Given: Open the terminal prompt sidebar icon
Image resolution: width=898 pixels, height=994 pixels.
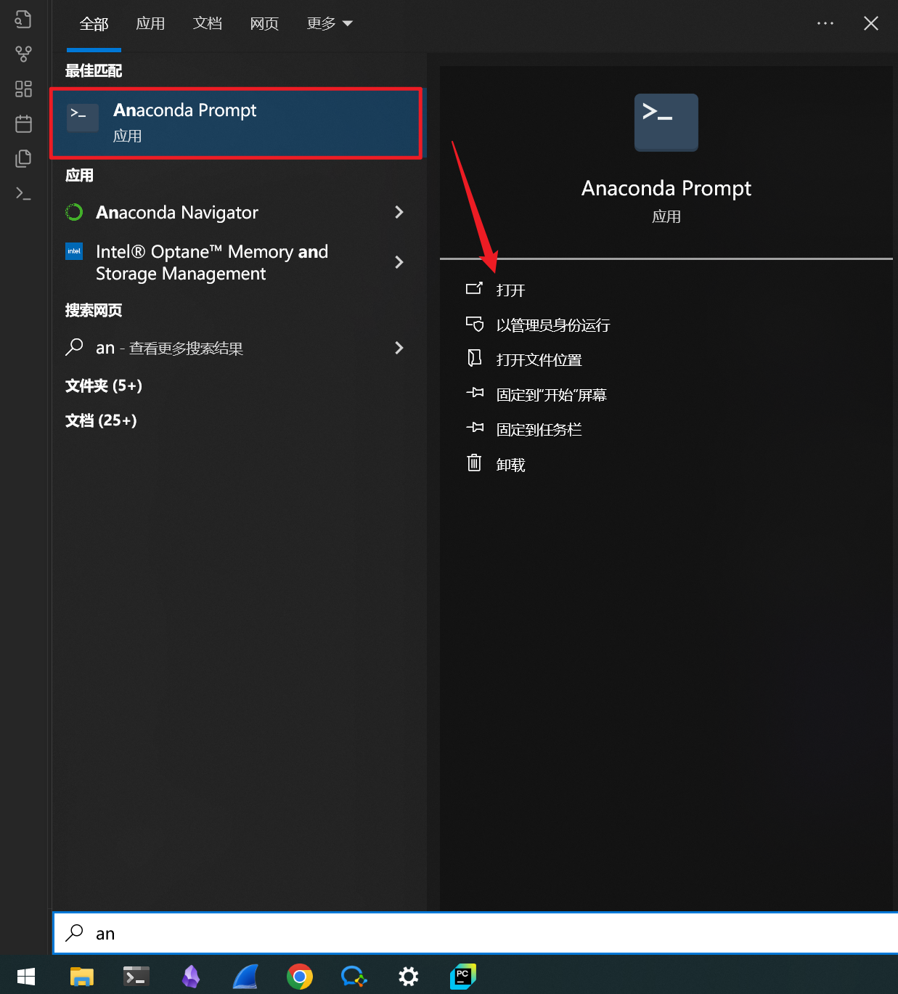Looking at the screenshot, I should click(x=23, y=193).
